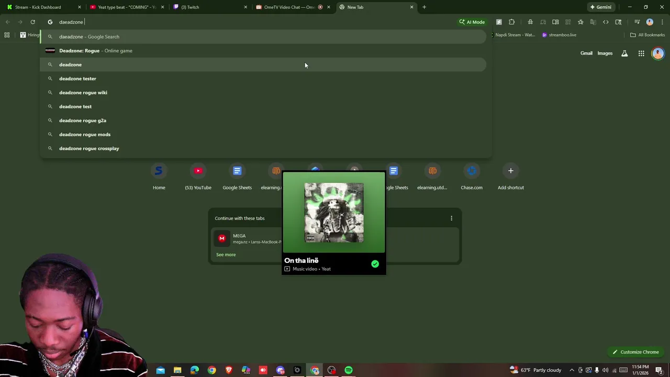Click the AI Mode button in address bar
This screenshot has height=377, width=670.
point(472,22)
